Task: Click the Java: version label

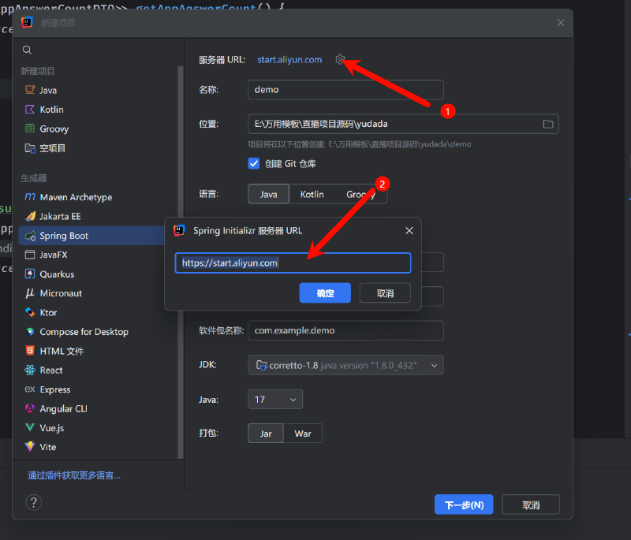Action: click(208, 399)
